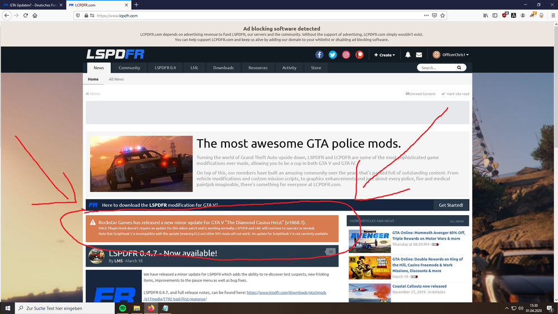
Task: Click the LSPDFR logo
Action: (x=116, y=54)
